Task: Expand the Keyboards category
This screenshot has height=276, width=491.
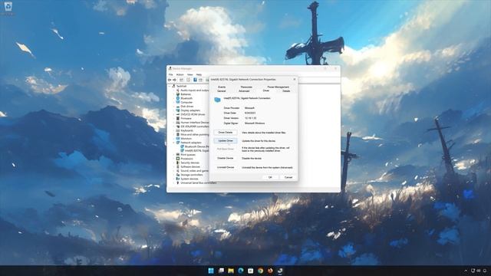Action: click(x=174, y=130)
